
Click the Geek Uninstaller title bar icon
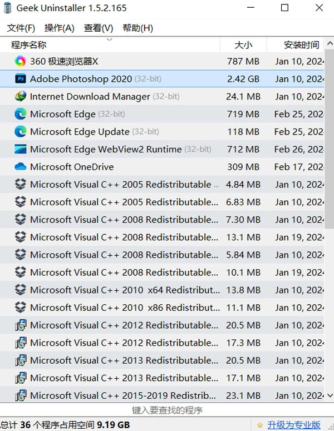click(7, 8)
